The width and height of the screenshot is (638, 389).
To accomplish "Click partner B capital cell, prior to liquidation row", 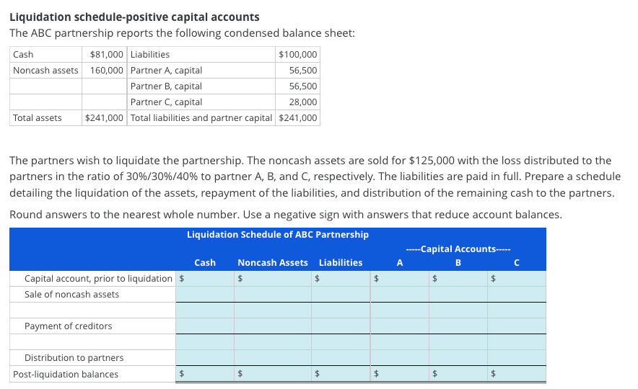I will click(458, 279).
